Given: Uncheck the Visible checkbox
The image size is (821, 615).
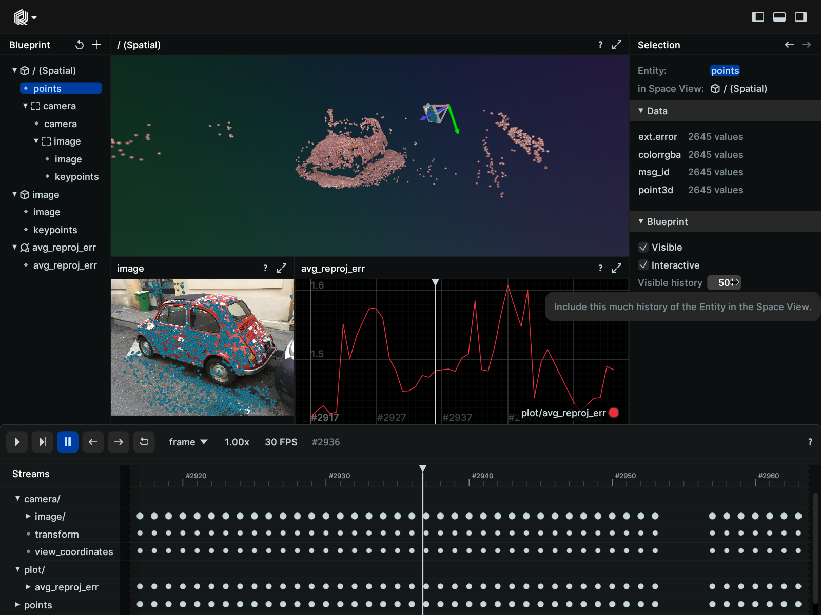Looking at the screenshot, I should point(643,248).
